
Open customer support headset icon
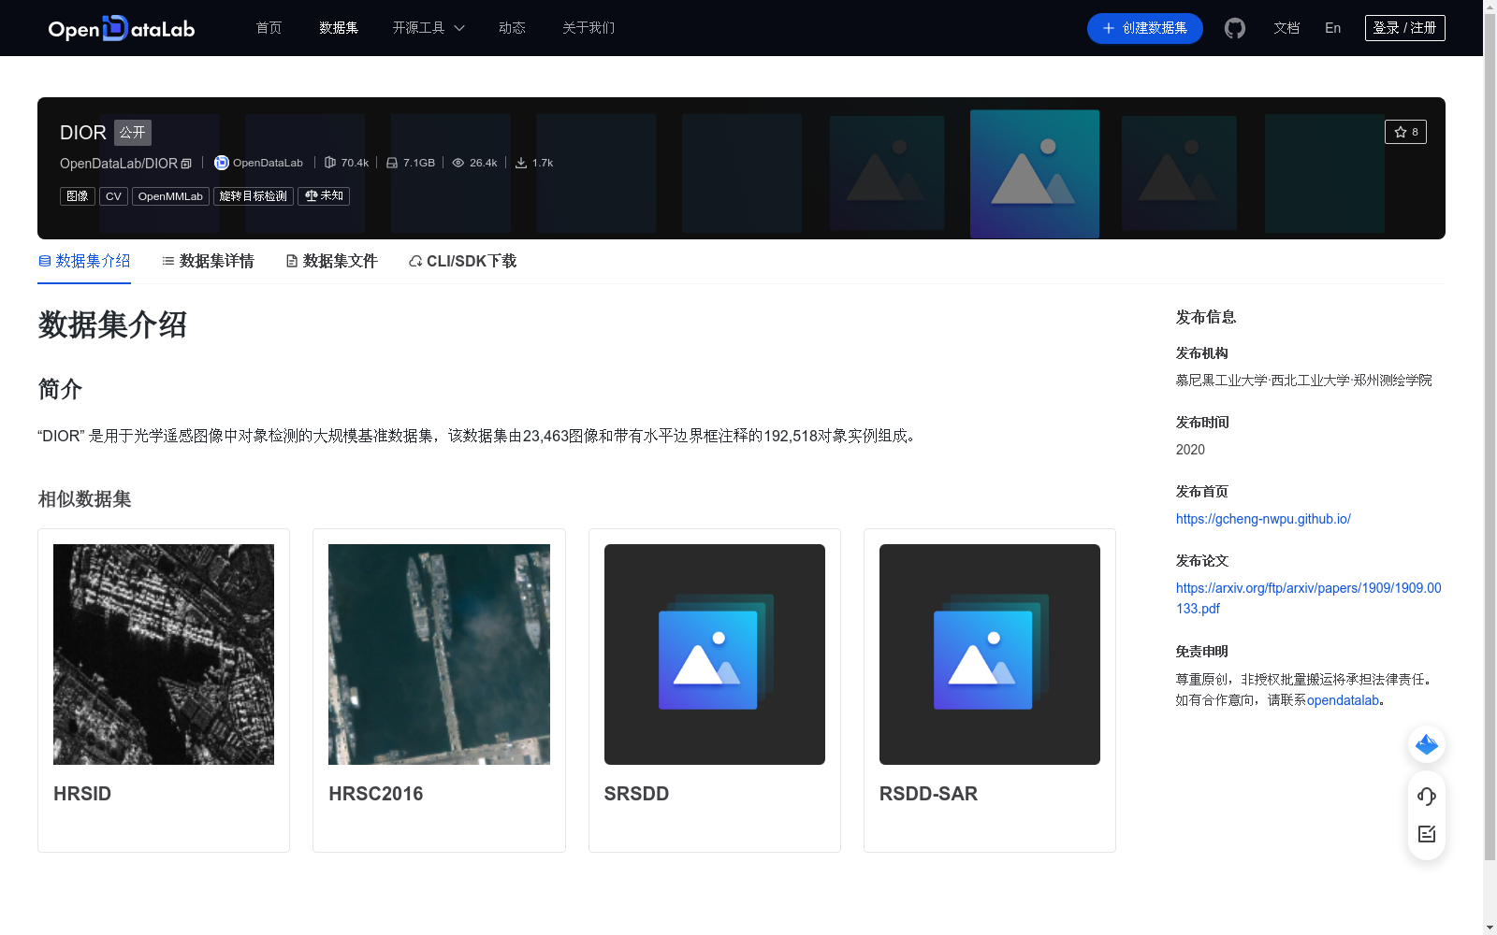click(1427, 797)
